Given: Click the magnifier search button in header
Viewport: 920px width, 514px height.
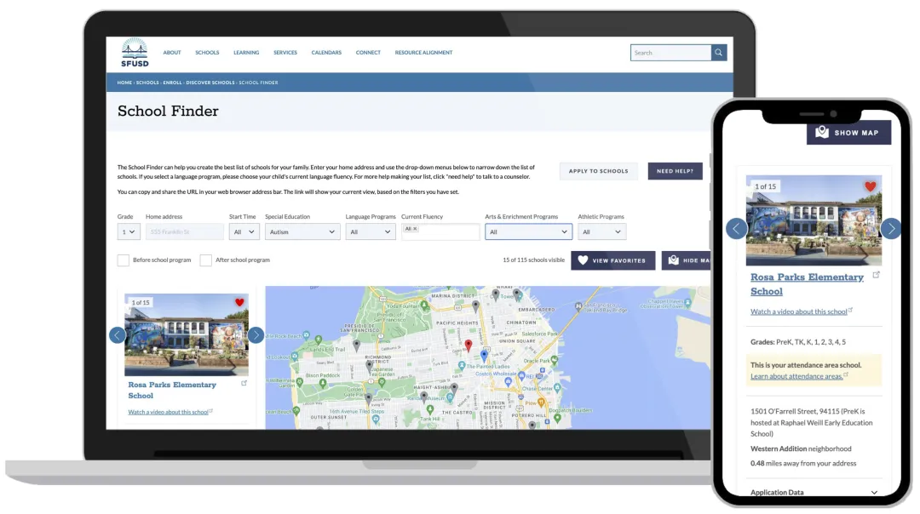Looking at the screenshot, I should tap(719, 53).
